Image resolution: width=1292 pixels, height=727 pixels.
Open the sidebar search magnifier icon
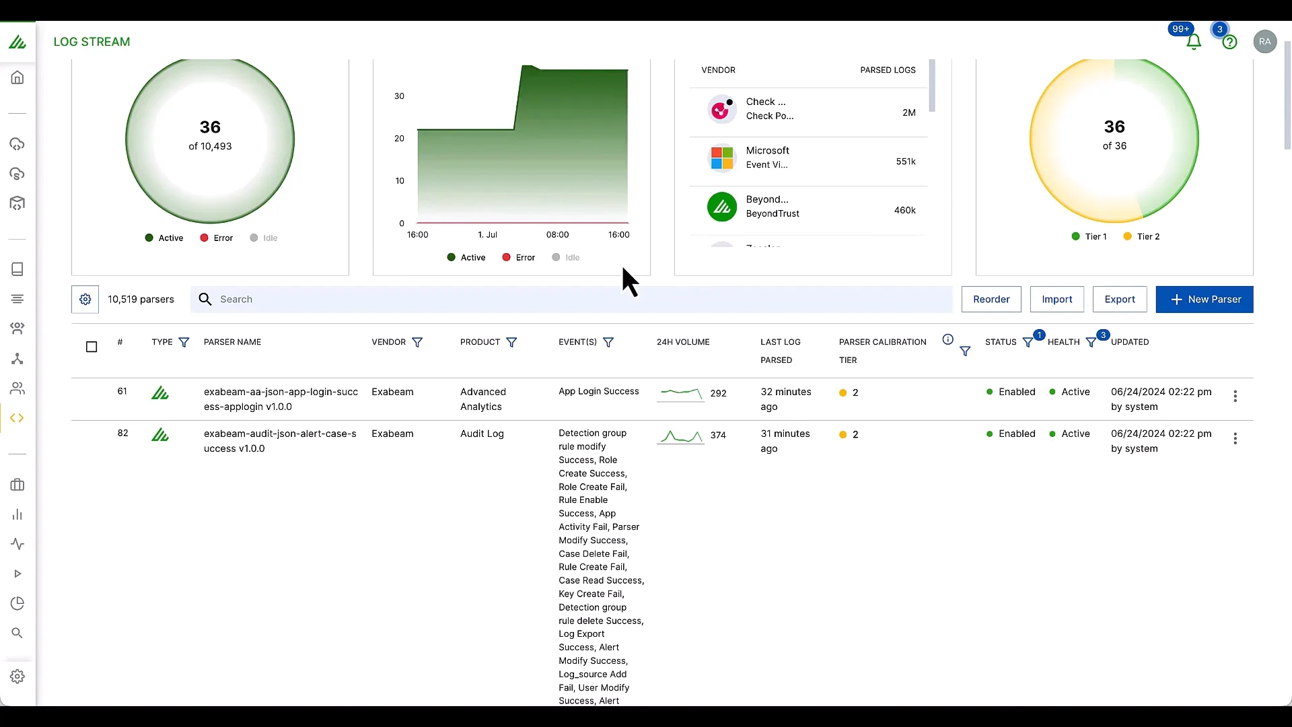pyautogui.click(x=17, y=633)
